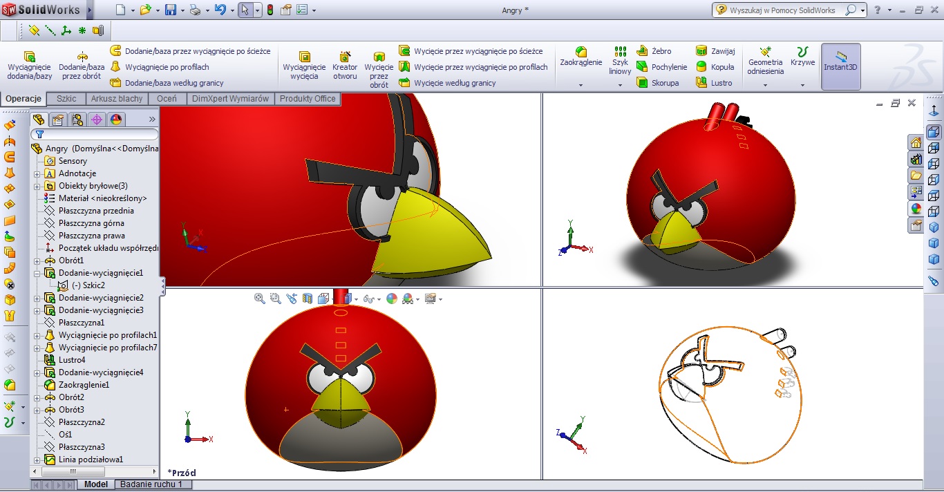Open Geometria odniesienia dropdown

pyautogui.click(x=766, y=85)
